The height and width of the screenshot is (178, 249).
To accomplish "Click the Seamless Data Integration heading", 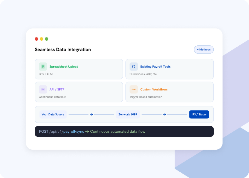I will coord(63,49).
